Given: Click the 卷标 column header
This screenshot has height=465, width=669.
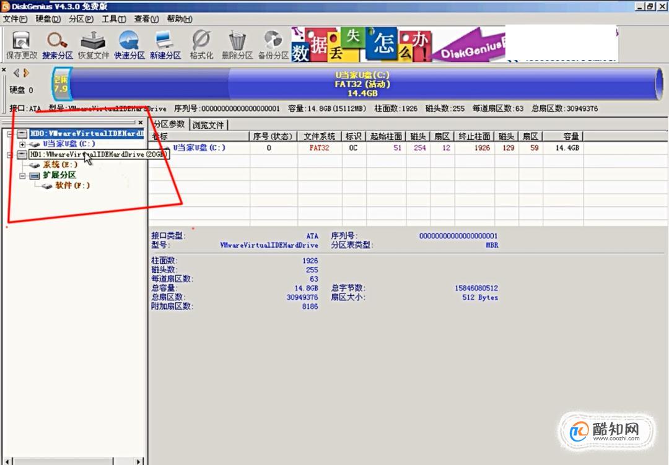Looking at the screenshot, I should [x=199, y=136].
